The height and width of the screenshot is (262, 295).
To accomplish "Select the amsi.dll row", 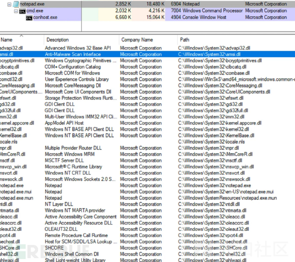I will 147,54.
